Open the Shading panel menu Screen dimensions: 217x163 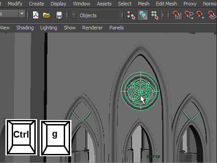pyautogui.click(x=25, y=28)
